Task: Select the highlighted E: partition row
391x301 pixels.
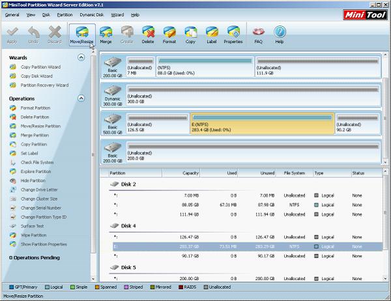Action: pyautogui.click(x=248, y=247)
